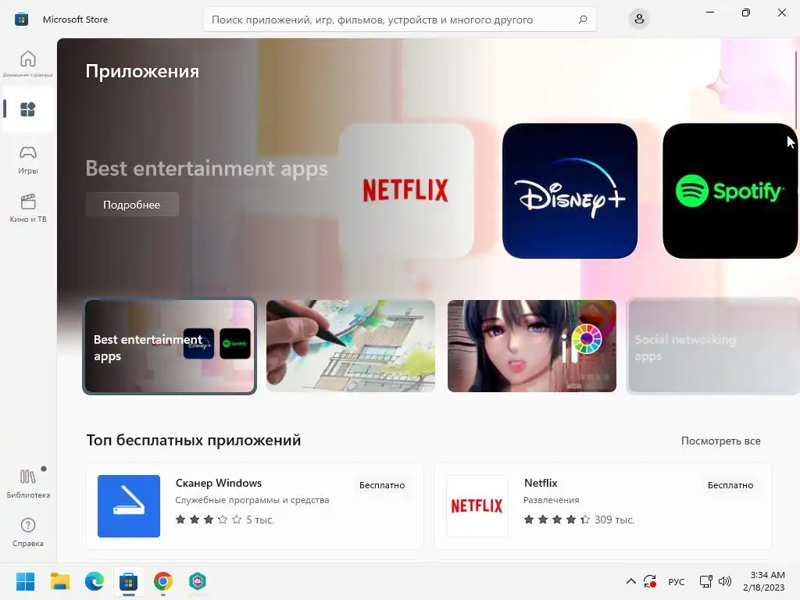The image size is (800, 600).
Task: Click the 5 тыс. ratings count
Action: (x=260, y=520)
